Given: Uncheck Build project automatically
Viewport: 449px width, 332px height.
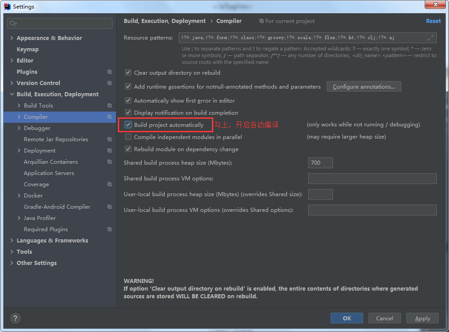Looking at the screenshot, I should pos(128,125).
